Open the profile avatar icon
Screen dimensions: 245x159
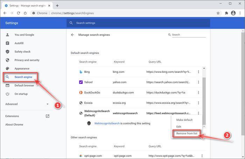[233, 13]
